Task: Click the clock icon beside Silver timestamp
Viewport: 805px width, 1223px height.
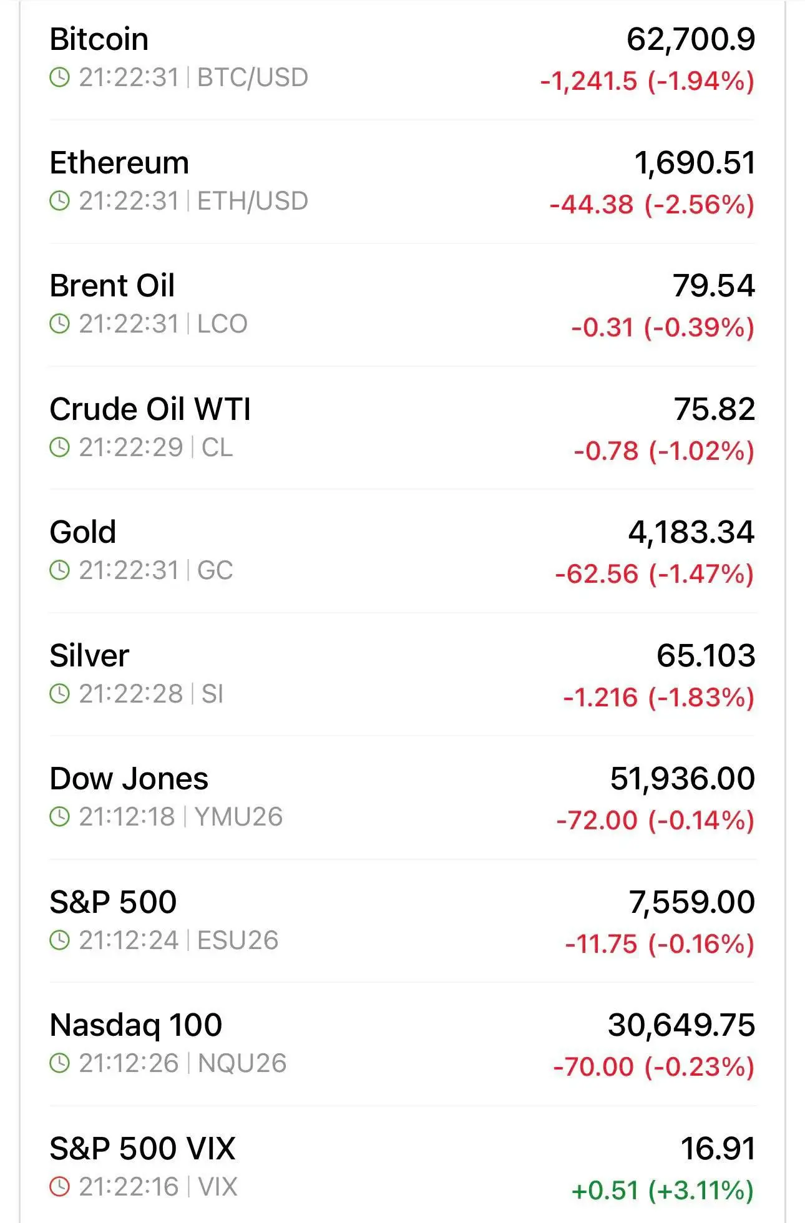Action: click(59, 694)
